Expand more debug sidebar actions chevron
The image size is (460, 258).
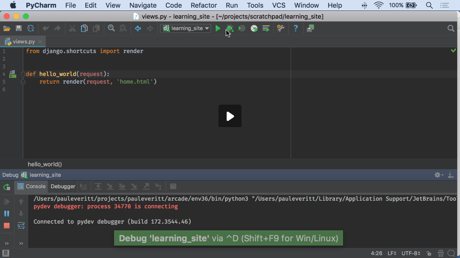pyautogui.click(x=7, y=243)
